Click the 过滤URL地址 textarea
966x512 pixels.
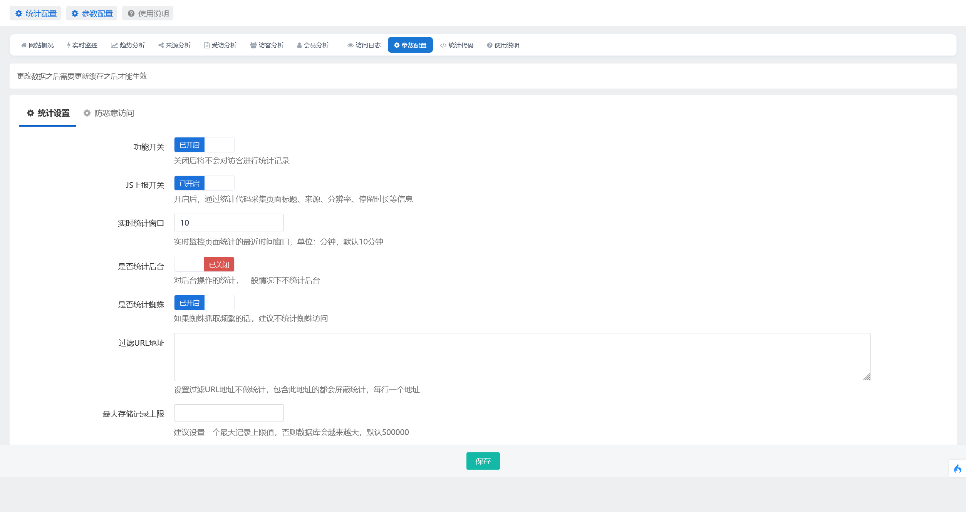click(522, 357)
